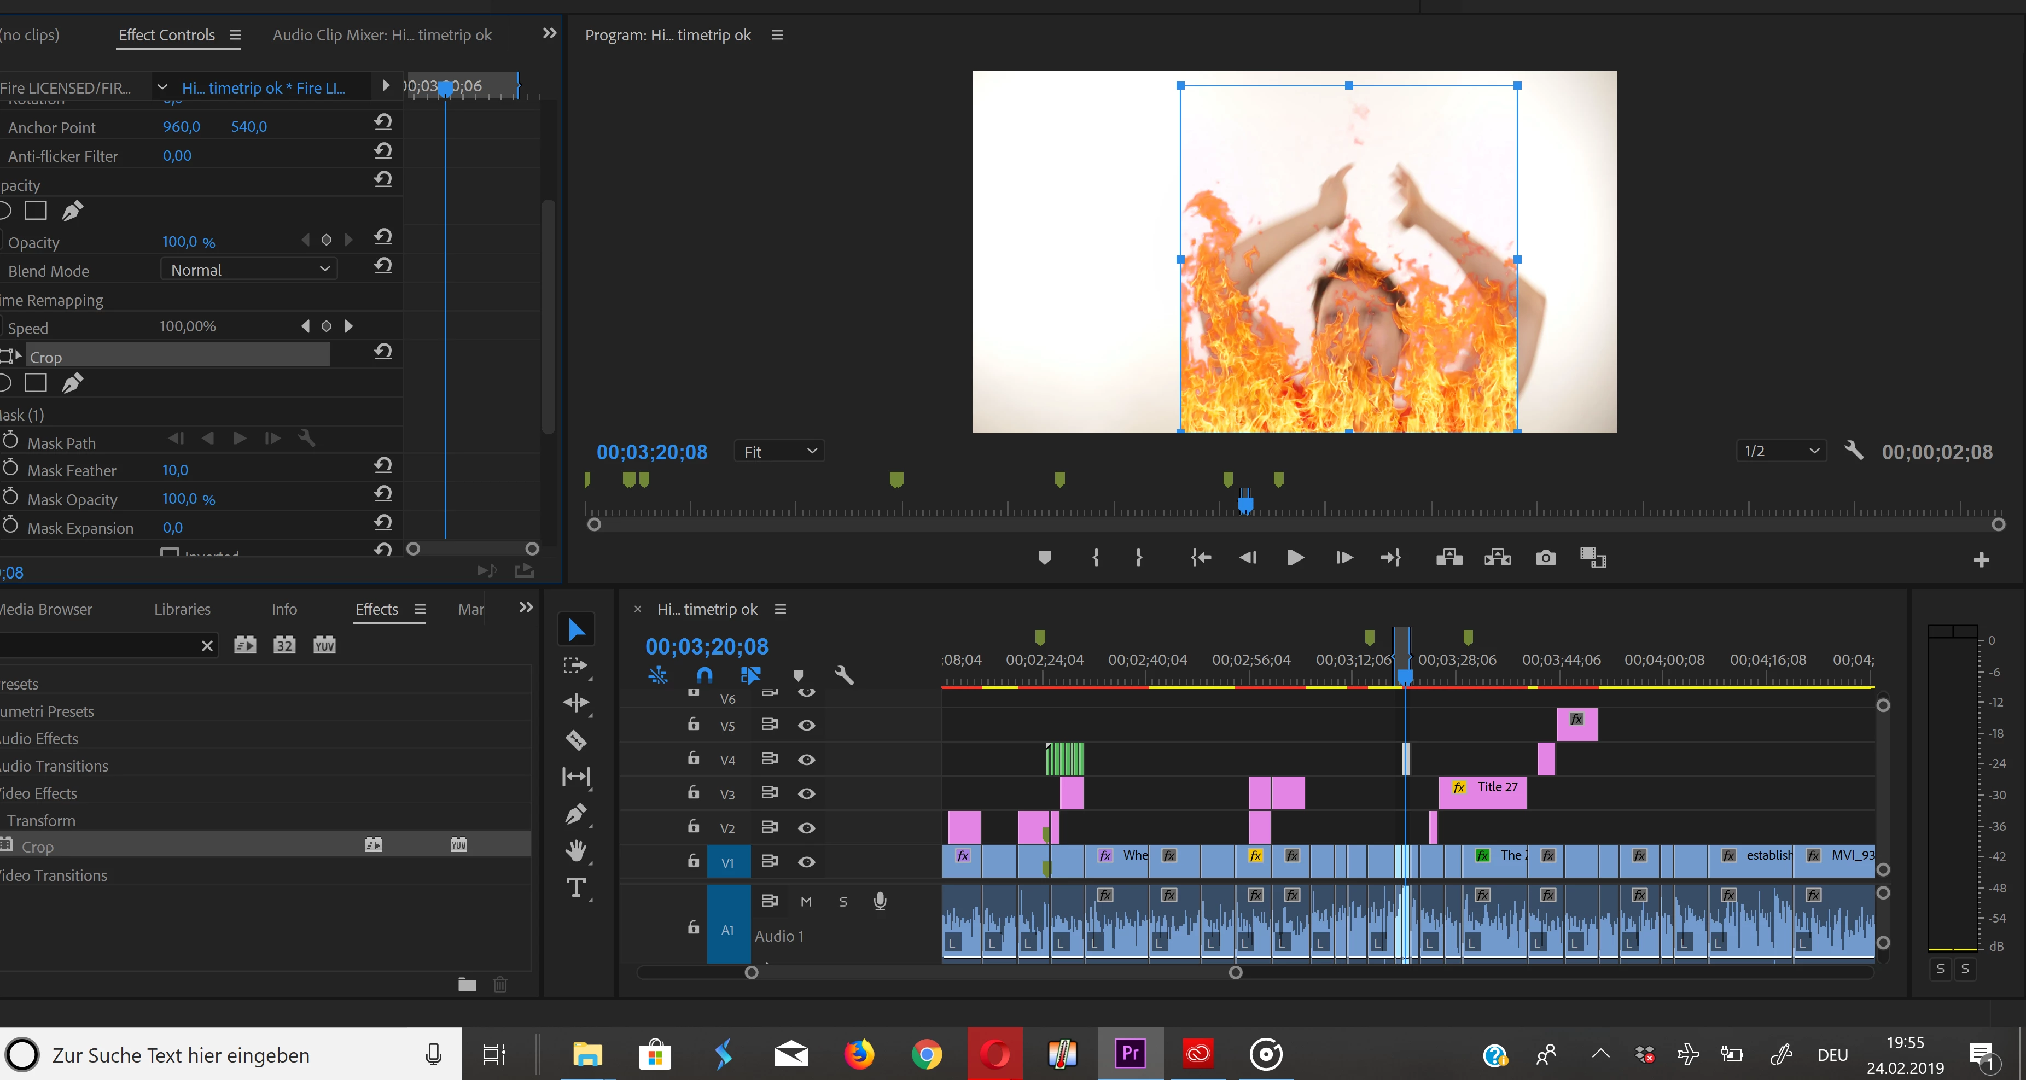This screenshot has width=2026, height=1080.
Task: Switch to the Libraries tab
Action: point(182,609)
